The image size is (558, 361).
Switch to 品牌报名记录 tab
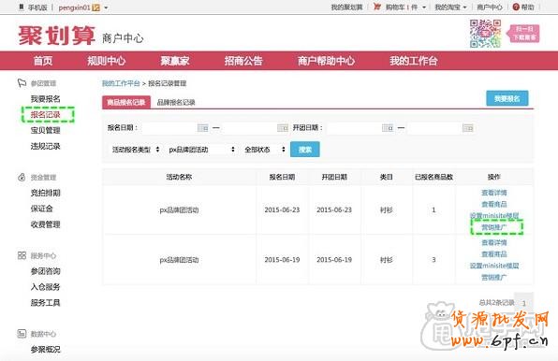pos(176,102)
